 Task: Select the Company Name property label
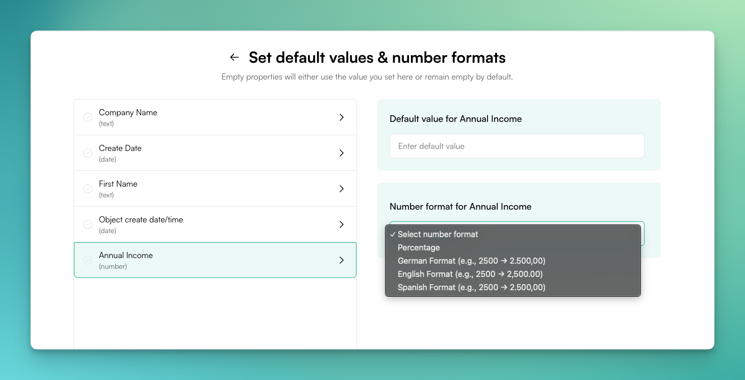pyautogui.click(x=128, y=113)
